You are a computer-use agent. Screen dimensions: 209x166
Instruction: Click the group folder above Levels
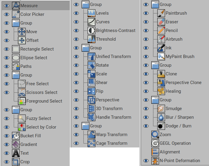[x=86, y=4]
